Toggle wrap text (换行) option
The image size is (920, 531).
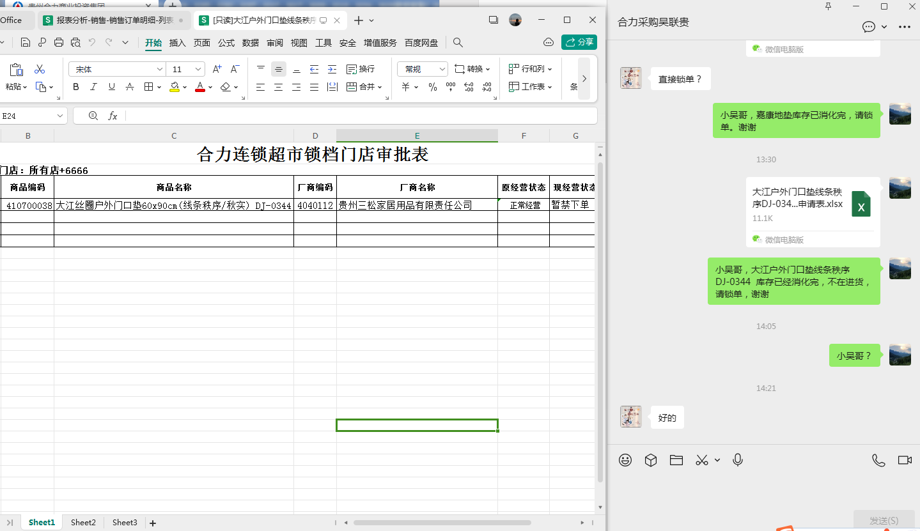pos(361,69)
